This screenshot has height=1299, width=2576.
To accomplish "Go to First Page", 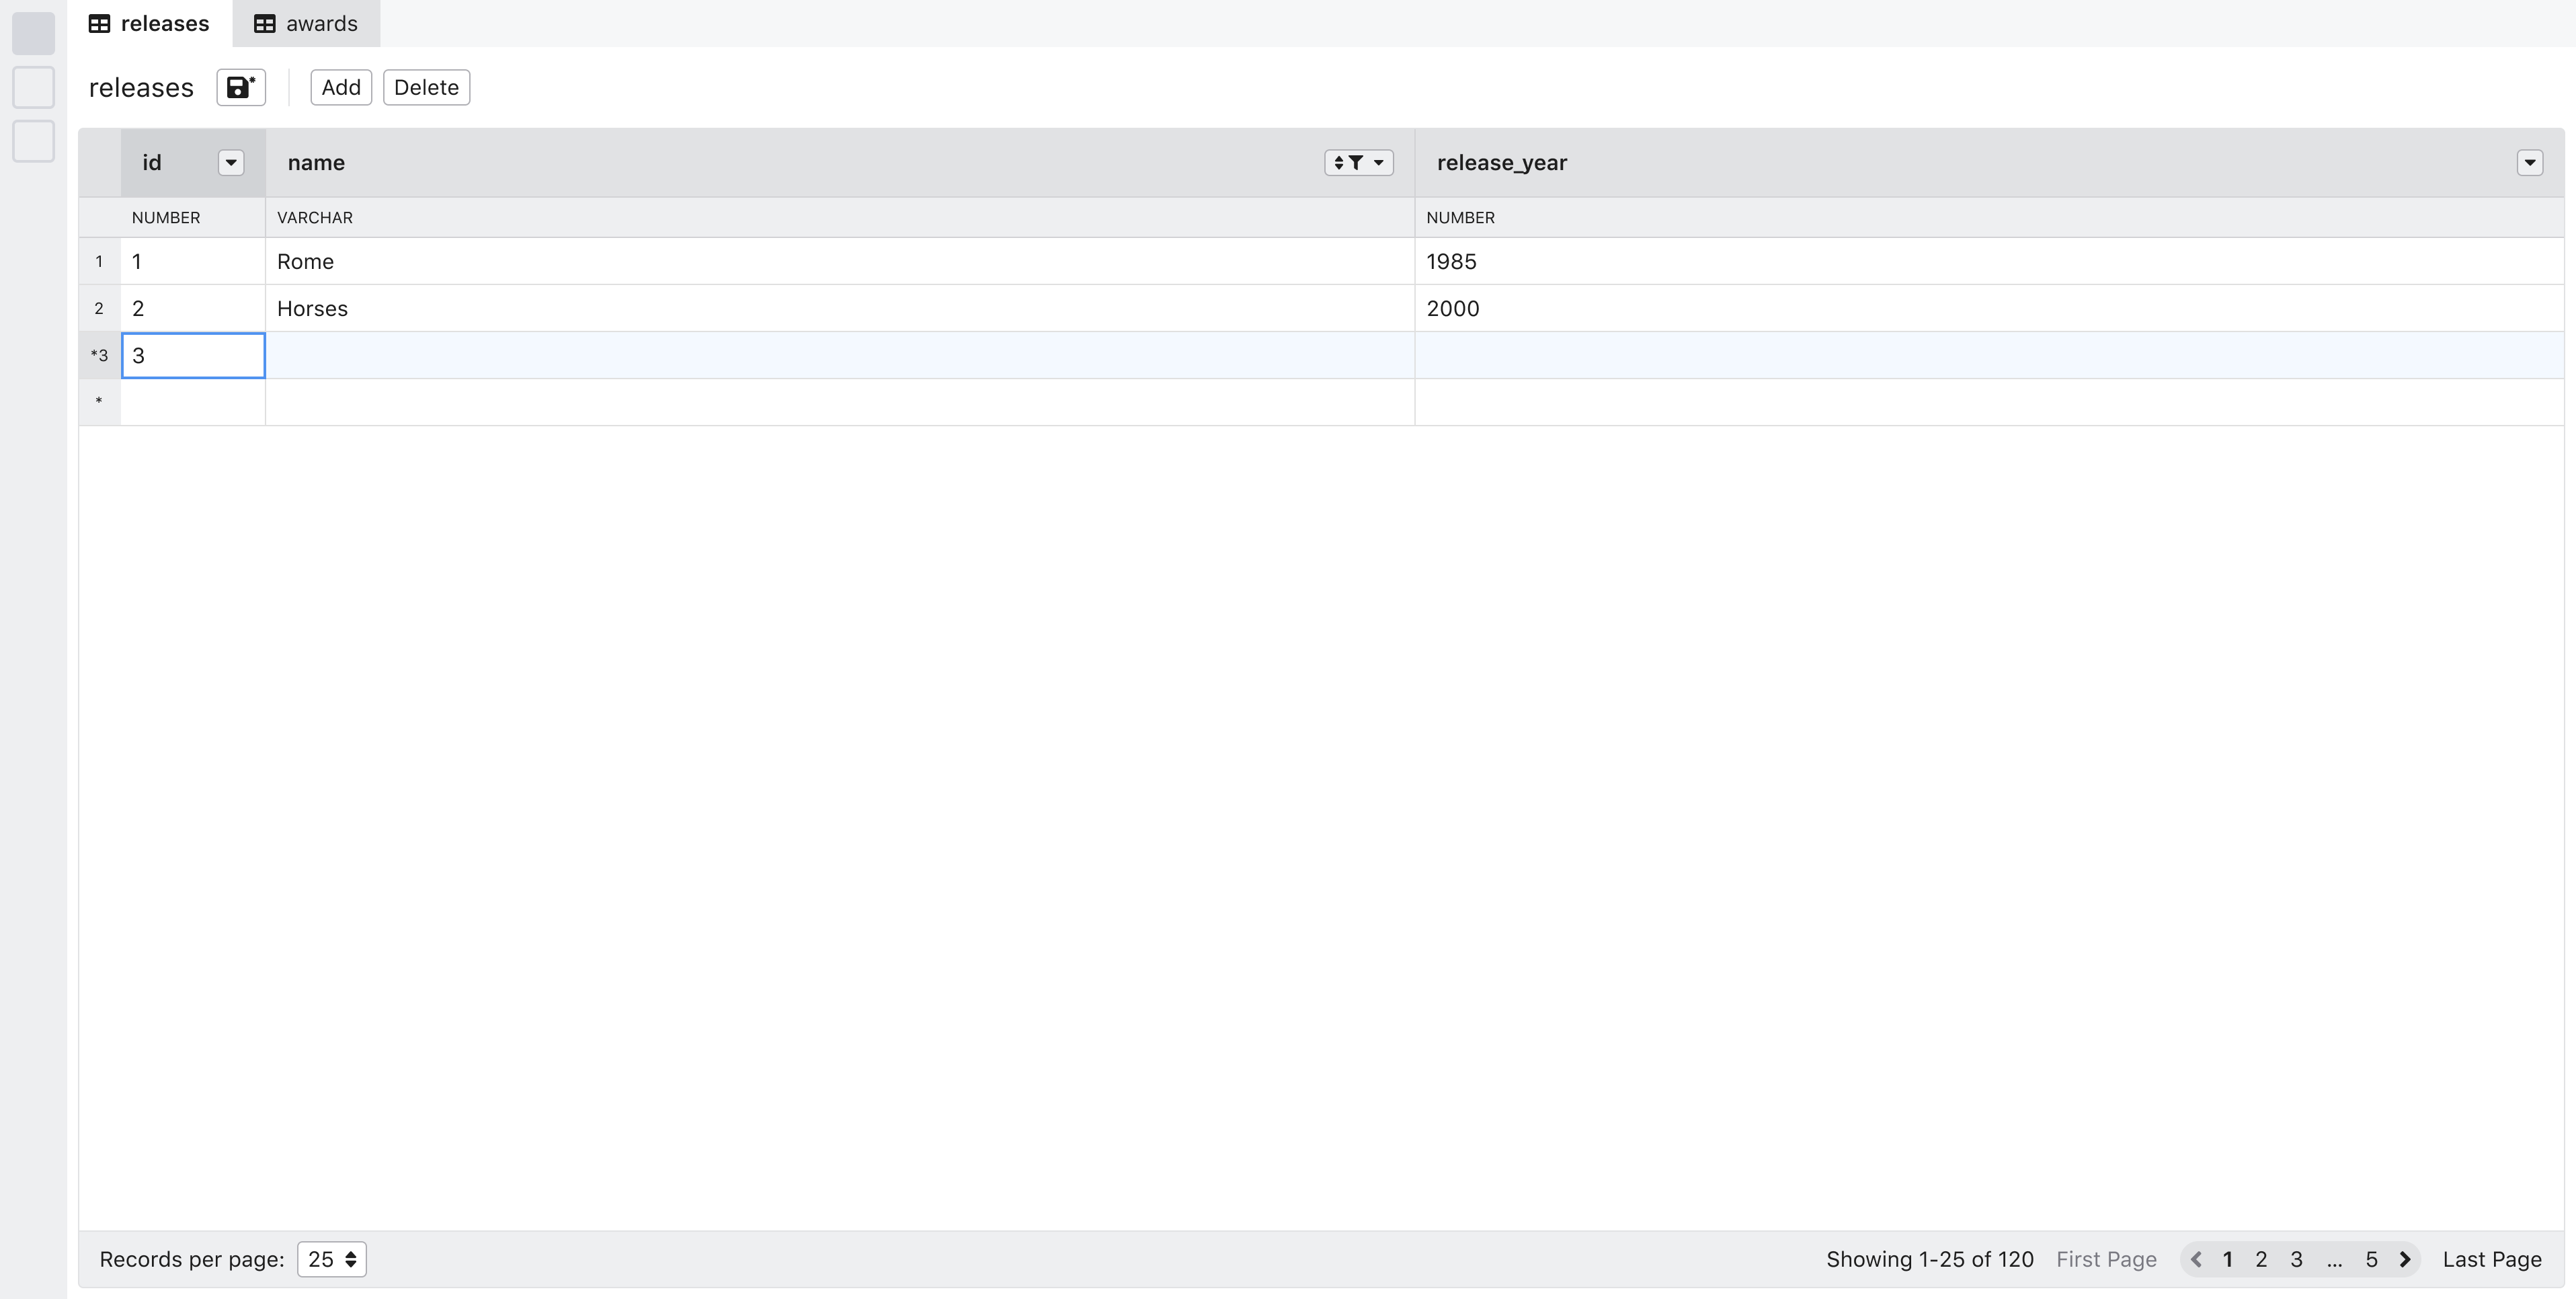I will [2106, 1259].
